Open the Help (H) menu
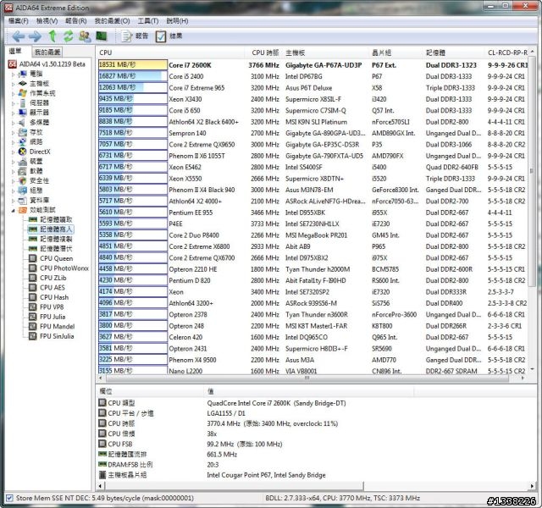The width and height of the screenshot is (542, 508). [x=177, y=21]
